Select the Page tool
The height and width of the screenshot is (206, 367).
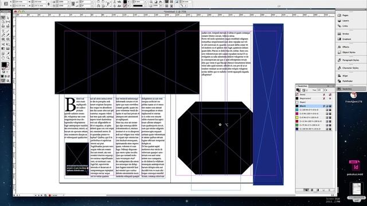point(3,22)
